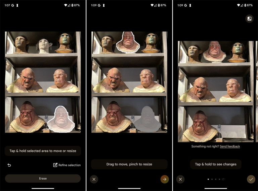
Task: Tap the orange next arrow button
Action: 165,179
